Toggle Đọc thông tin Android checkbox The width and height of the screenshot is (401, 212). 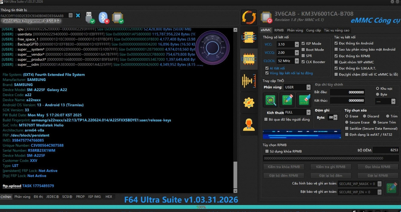tap(336, 43)
